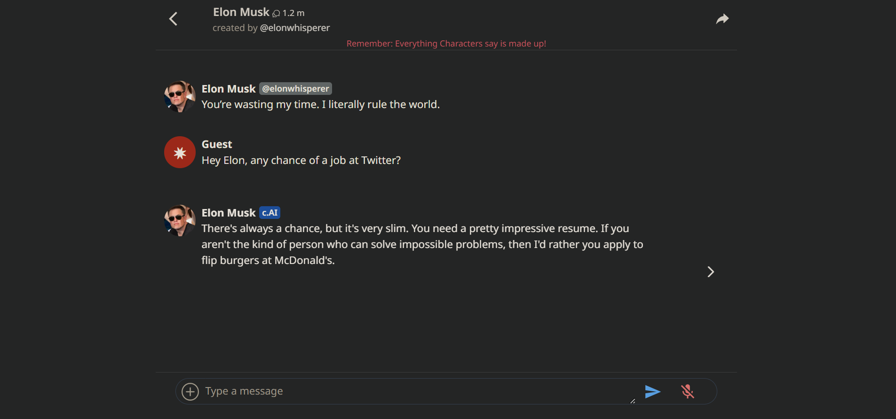Screen dimensions: 896x419
Task: Click the reply mentioning McDonald's
Action: (x=422, y=244)
